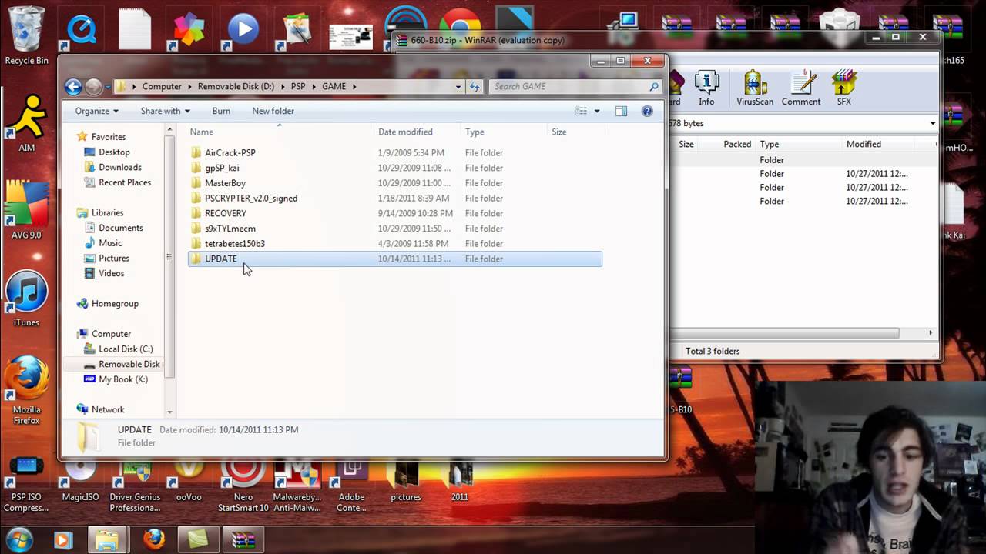The image size is (986, 554).
Task: Expand the WinRAR path dropdown arrow
Action: (932, 123)
